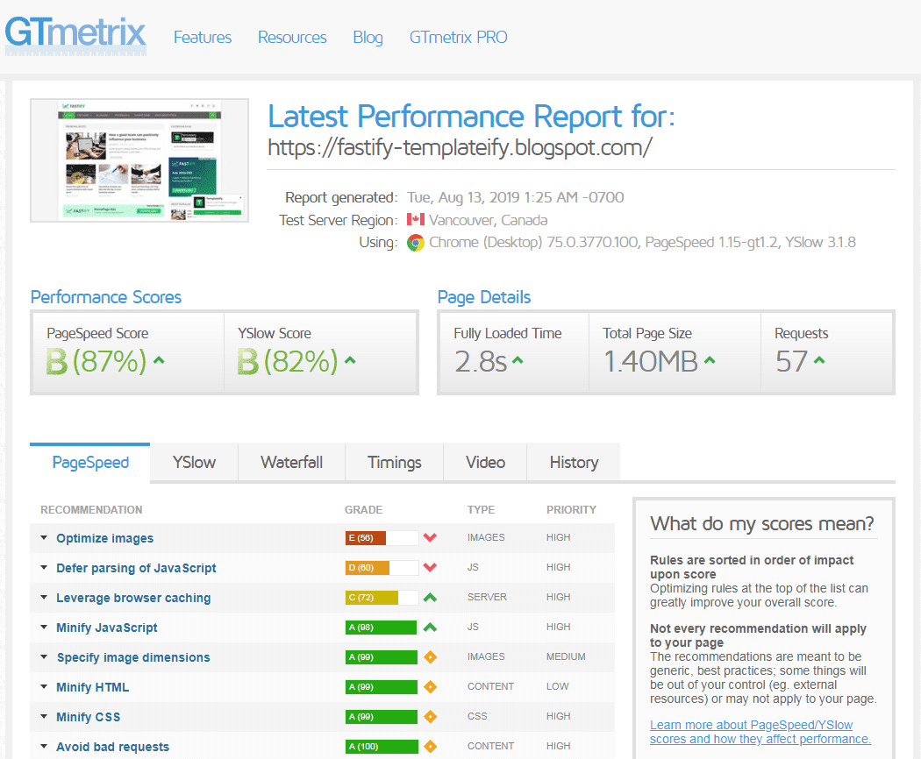921x759 pixels.
Task: Open Minify CSS recommendation
Action: point(88,717)
